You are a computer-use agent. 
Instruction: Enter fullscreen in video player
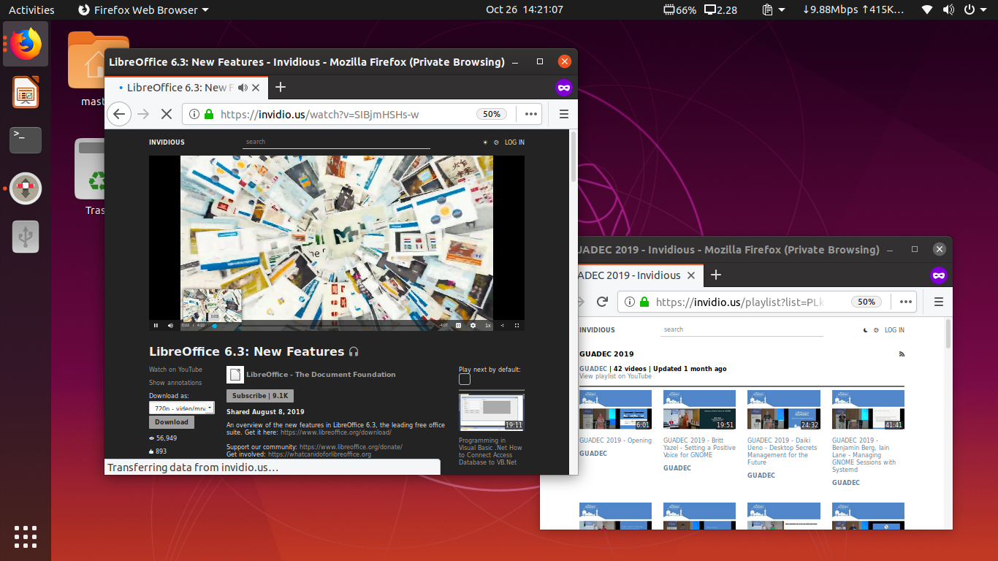517,325
